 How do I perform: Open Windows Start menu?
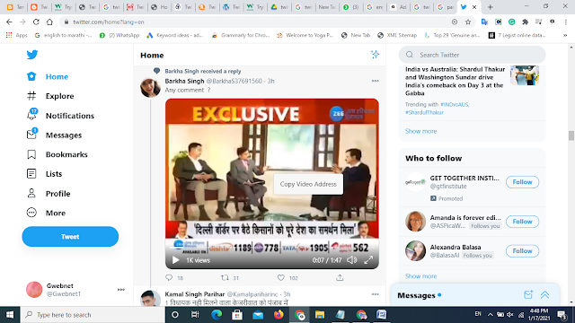(10, 315)
